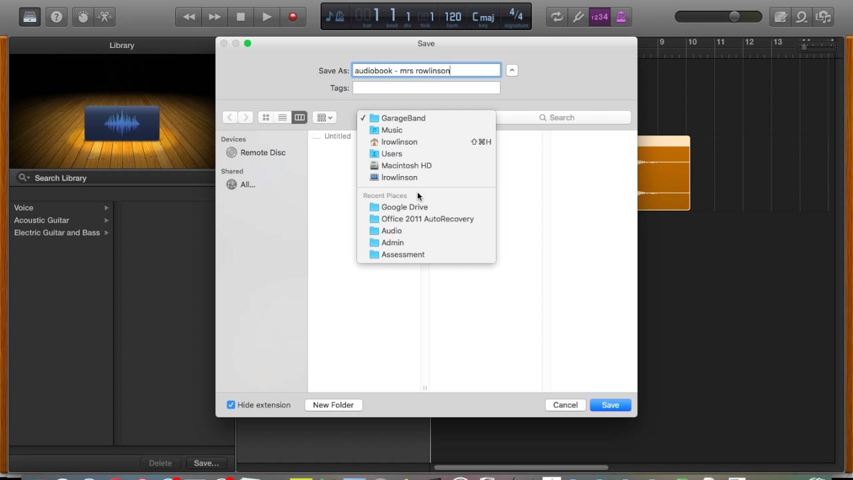The height and width of the screenshot is (480, 853).
Task: Toggle the Hide extension checkbox
Action: coord(231,405)
